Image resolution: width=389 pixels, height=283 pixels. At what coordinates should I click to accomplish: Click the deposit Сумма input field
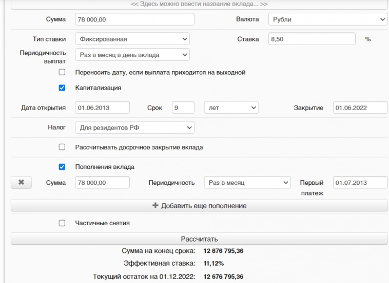pyautogui.click(x=134, y=19)
